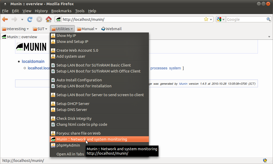The image size is (273, 164).
Task: Open the Tools menu
Action: [80, 11]
